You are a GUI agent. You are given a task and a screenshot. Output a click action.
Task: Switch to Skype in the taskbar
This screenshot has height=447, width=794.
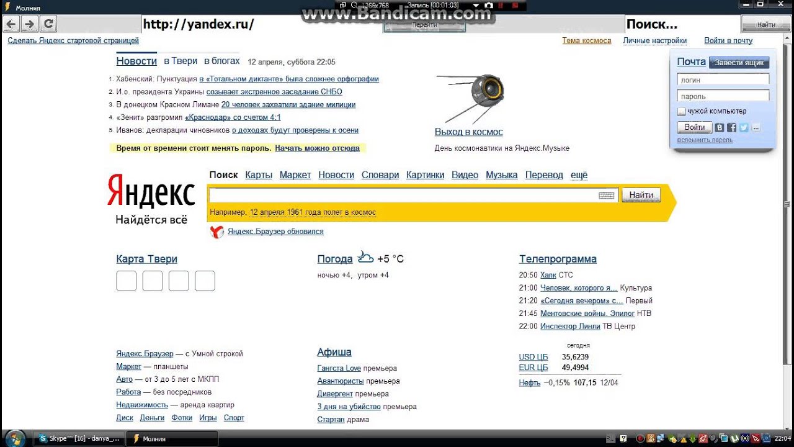coord(79,438)
